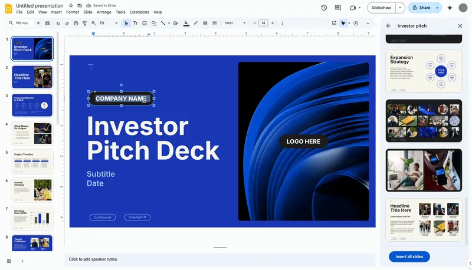Click the Zoom magnifier icon
This screenshot has width=472, height=270.
94,23
